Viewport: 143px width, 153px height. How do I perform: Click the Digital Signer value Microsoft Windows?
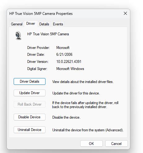pyautogui.click(x=70, y=69)
